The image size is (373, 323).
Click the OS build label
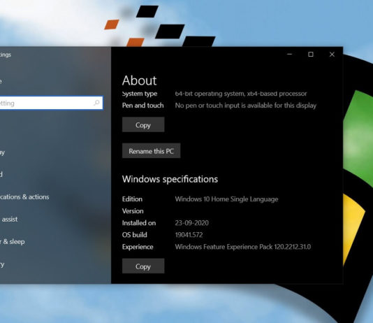point(135,235)
